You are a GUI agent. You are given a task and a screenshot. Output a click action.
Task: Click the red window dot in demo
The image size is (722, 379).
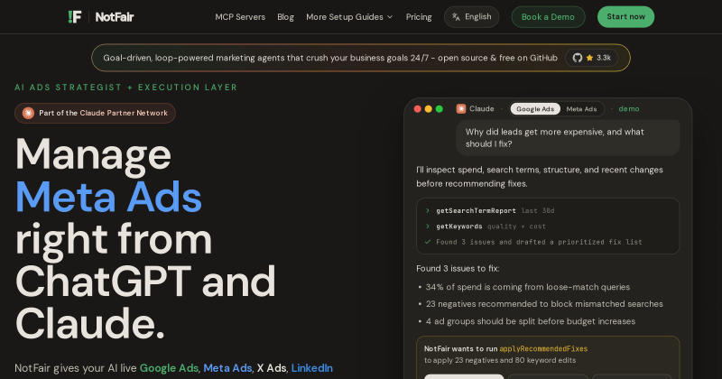(418, 109)
